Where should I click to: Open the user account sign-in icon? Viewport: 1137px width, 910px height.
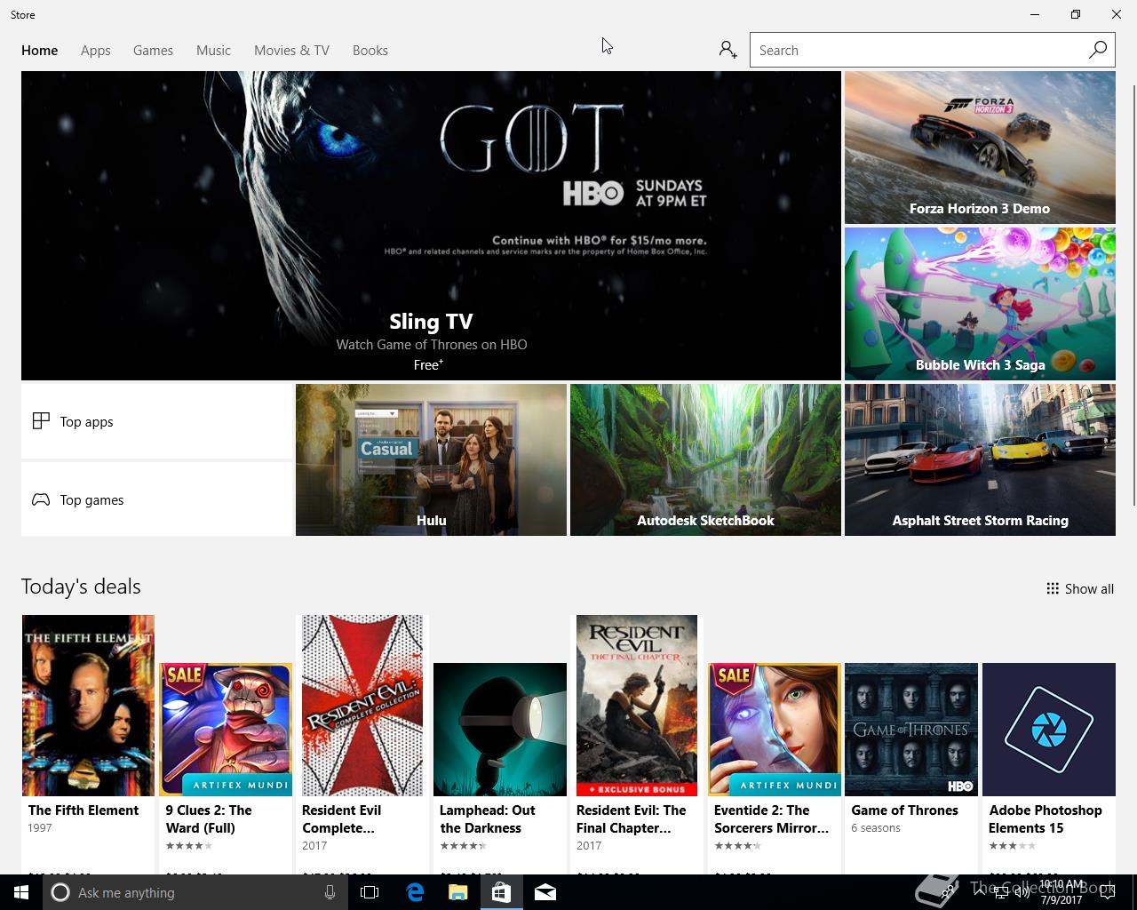click(728, 50)
